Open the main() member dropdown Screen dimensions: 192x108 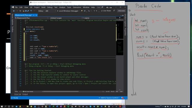[99, 18]
